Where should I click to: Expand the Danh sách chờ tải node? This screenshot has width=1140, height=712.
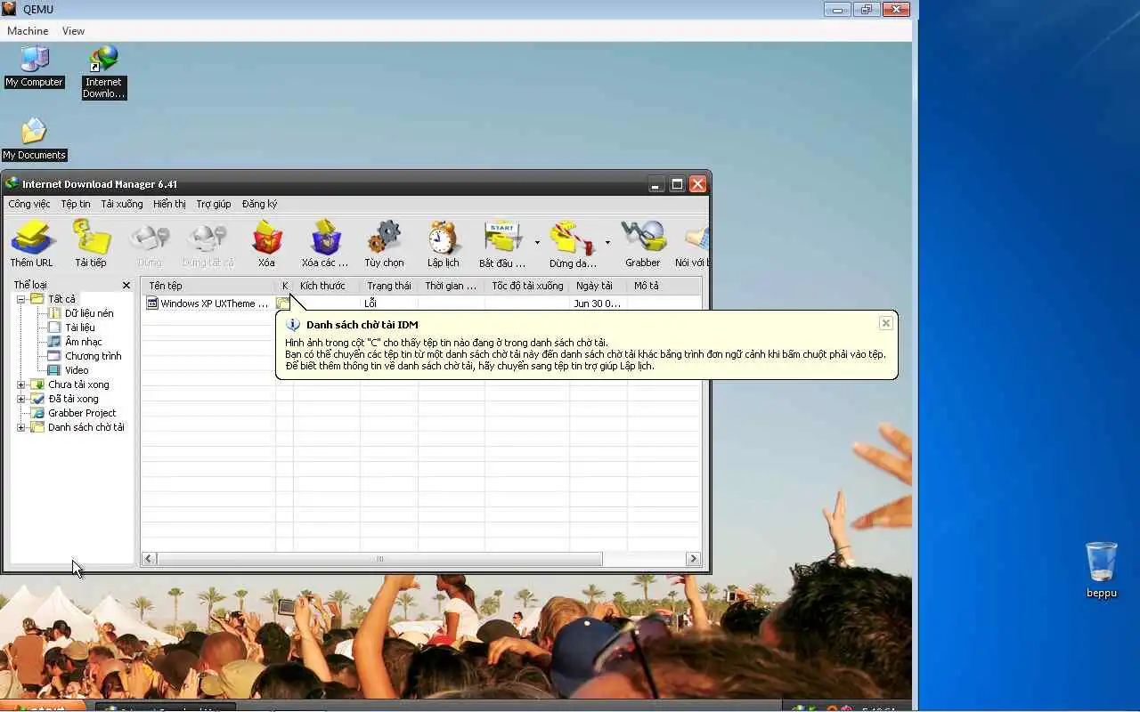[21, 427]
